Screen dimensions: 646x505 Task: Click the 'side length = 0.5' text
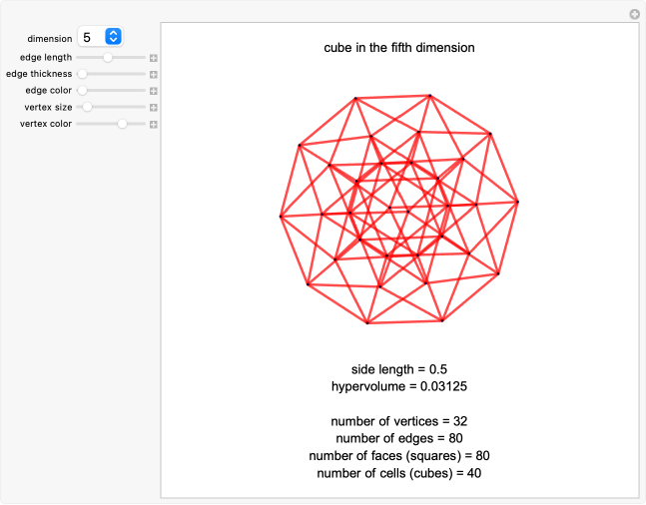coord(399,368)
